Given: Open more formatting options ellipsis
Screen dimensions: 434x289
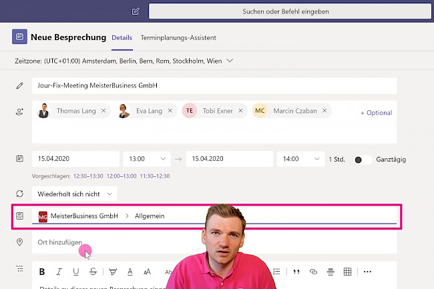Looking at the screenshot, I should point(367,272).
